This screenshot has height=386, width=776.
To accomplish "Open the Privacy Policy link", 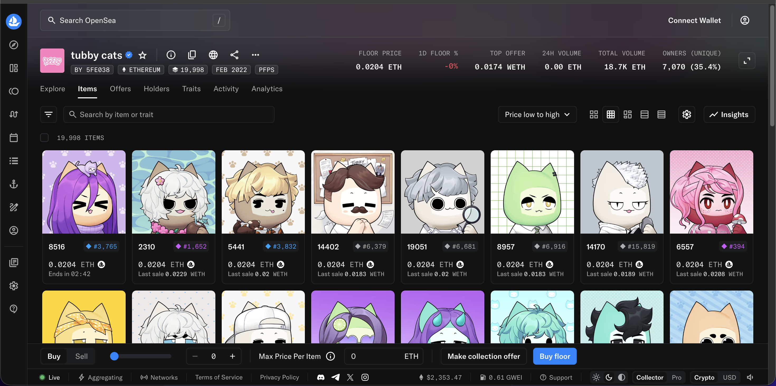I will pos(279,377).
